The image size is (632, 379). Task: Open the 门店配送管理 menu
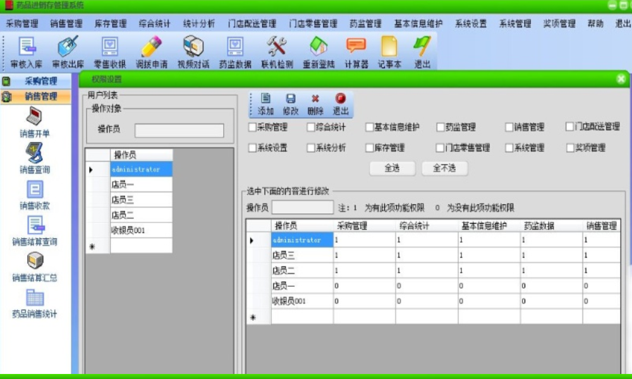click(252, 24)
